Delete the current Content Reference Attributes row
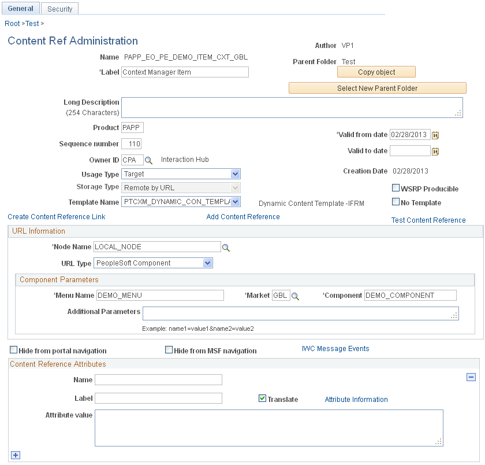The height and width of the screenshot is (465, 485). (472, 376)
